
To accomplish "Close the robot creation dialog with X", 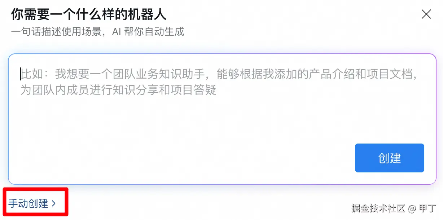I will (x=426, y=14).
